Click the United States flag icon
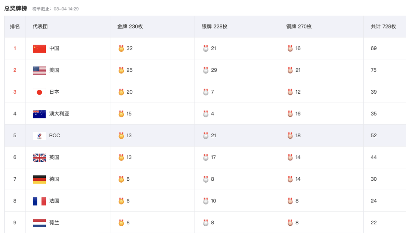 (39, 70)
